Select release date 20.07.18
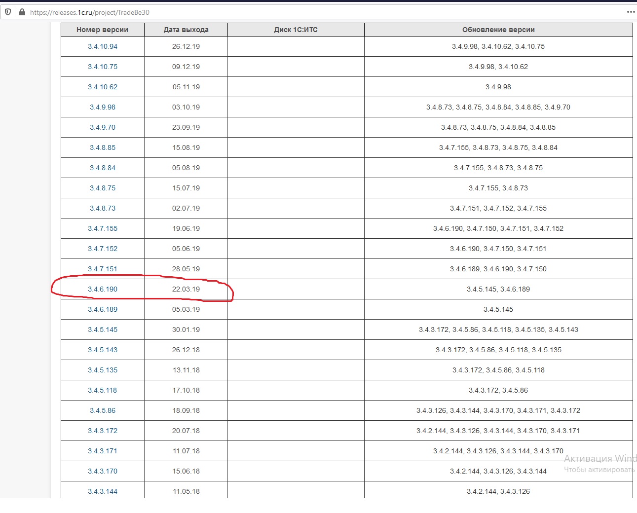 [x=186, y=431]
